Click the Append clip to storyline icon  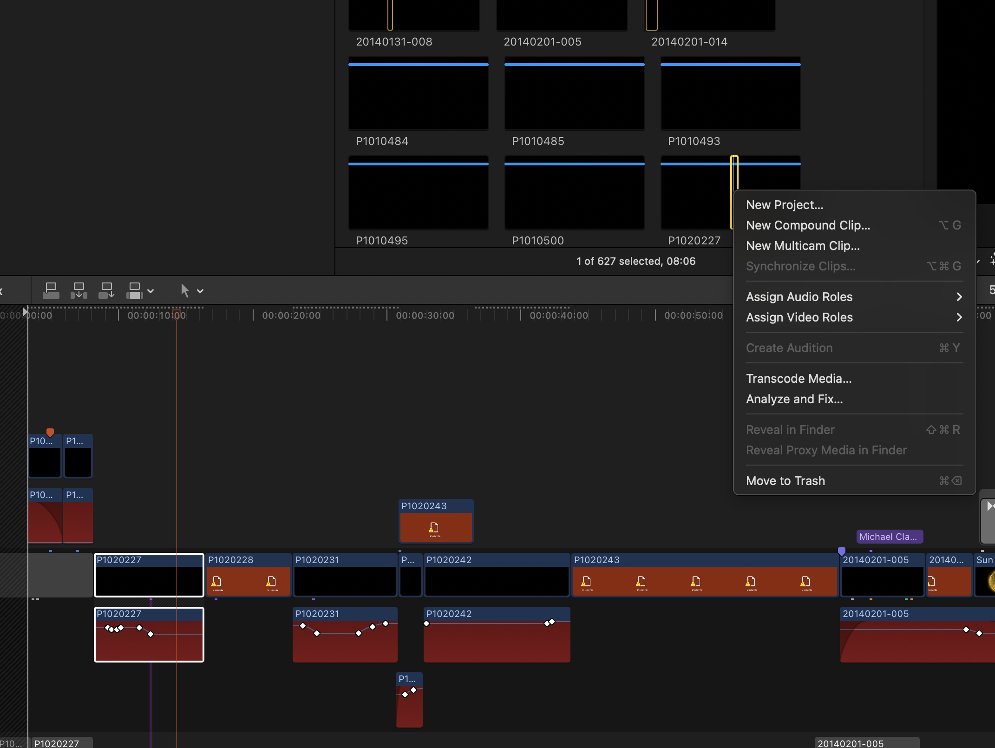[106, 291]
